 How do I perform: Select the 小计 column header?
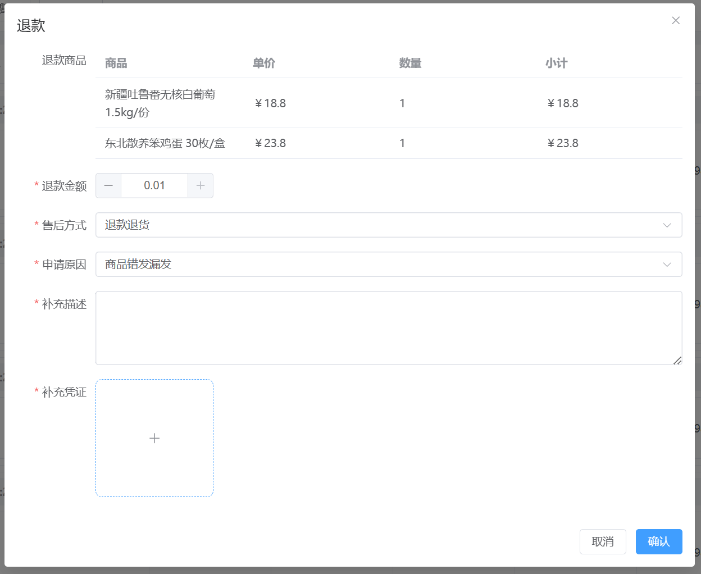coord(556,63)
